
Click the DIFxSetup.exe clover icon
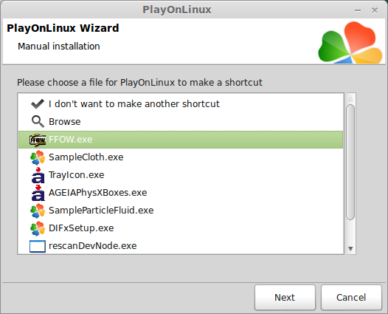tap(38, 228)
